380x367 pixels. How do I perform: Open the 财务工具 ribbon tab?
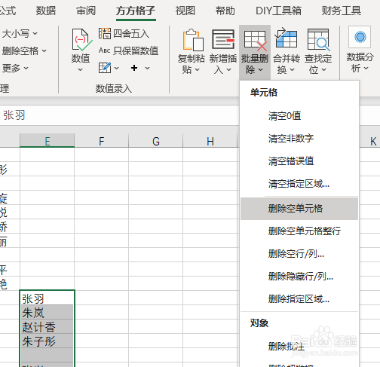[x=342, y=11]
